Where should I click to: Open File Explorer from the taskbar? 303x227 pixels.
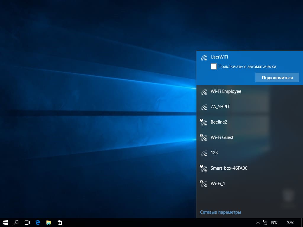coord(49,223)
